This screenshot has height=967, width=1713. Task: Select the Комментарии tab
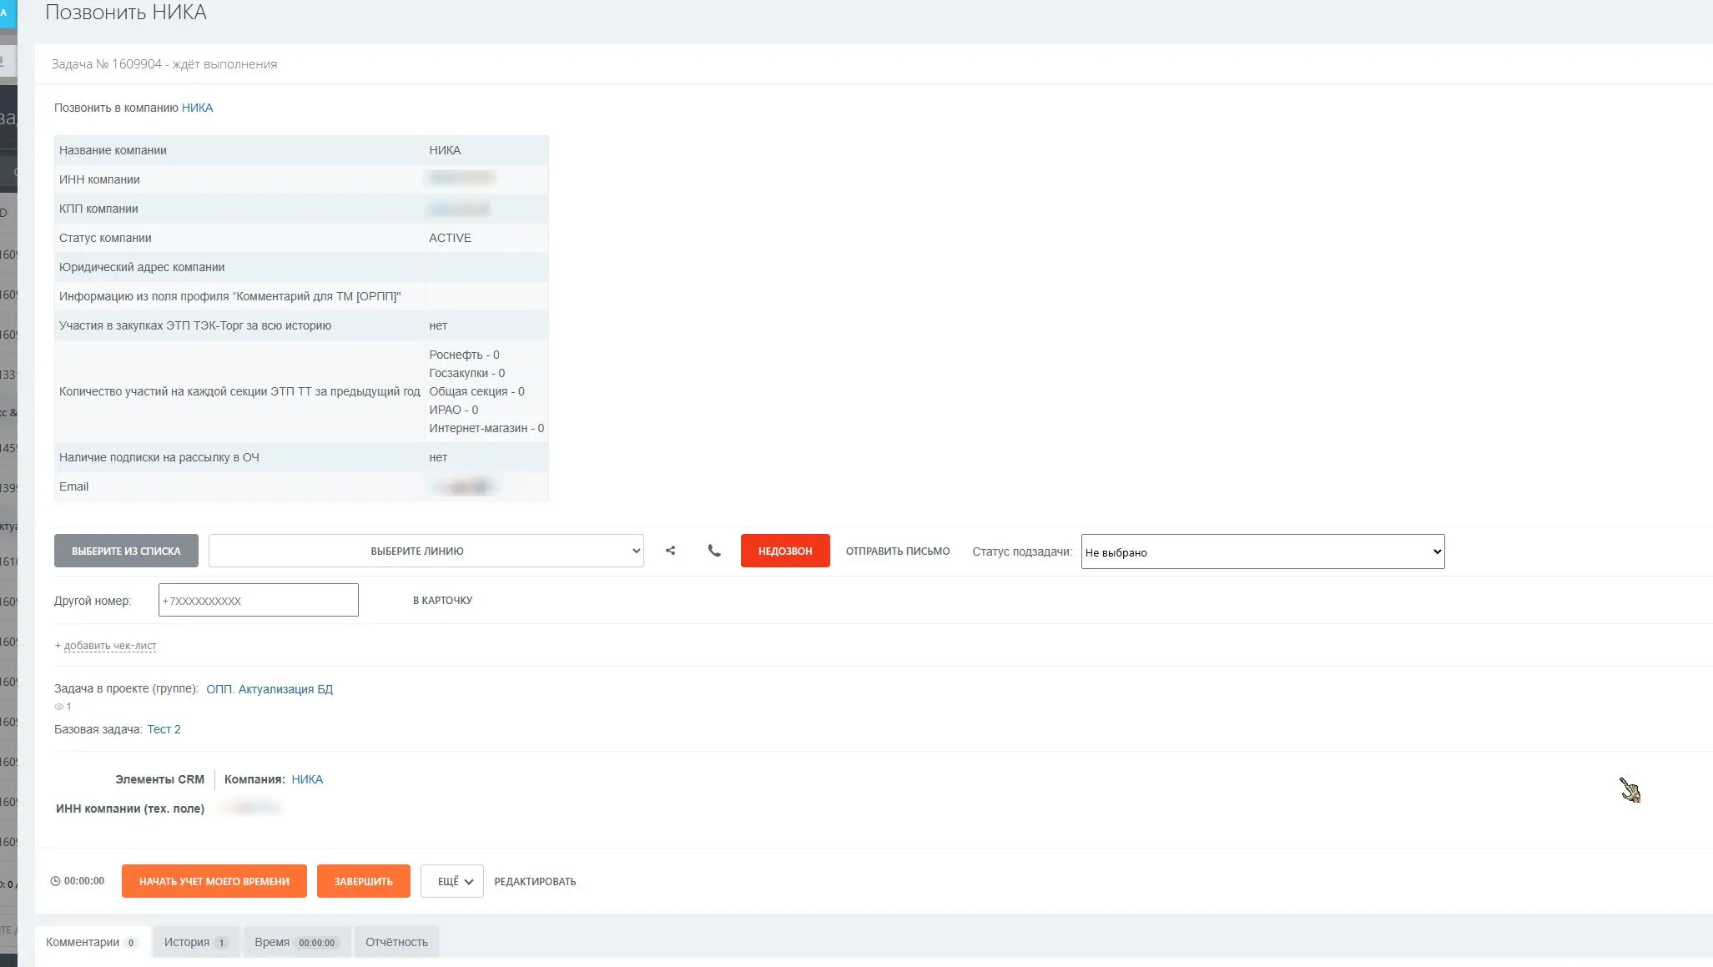(x=92, y=942)
